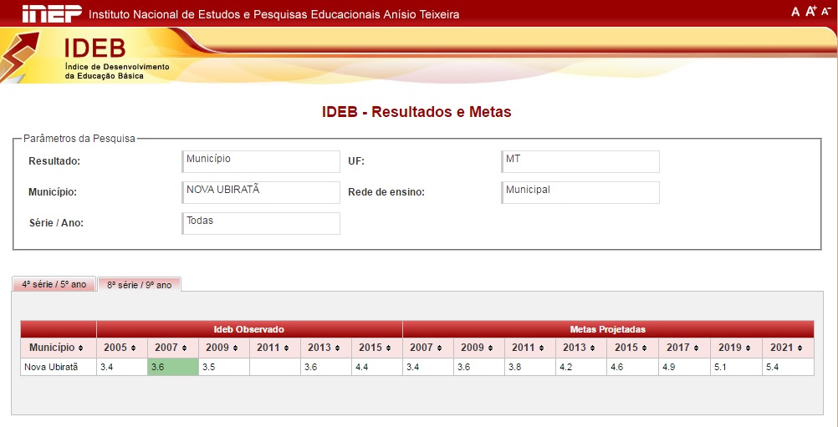Click the Série / Ano field Todas

[x=261, y=223]
